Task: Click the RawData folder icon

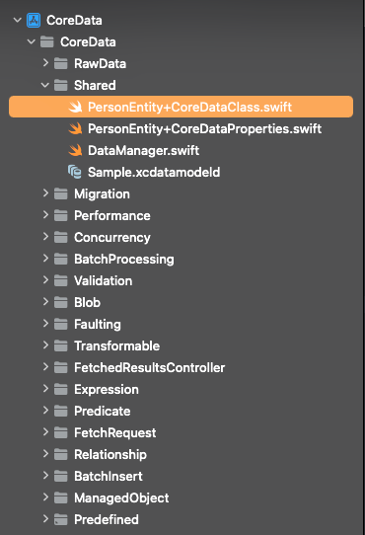Action: pos(61,63)
